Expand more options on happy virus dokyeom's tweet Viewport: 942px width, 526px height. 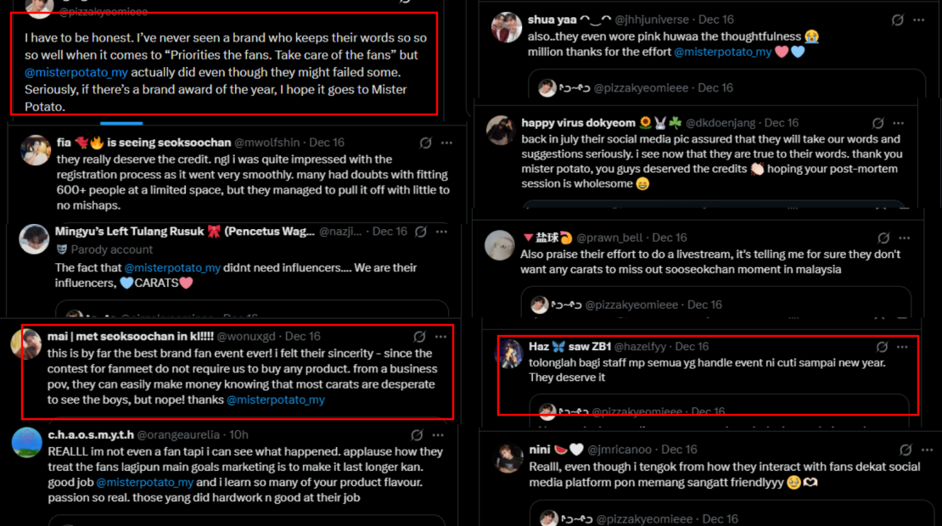pyautogui.click(x=898, y=123)
